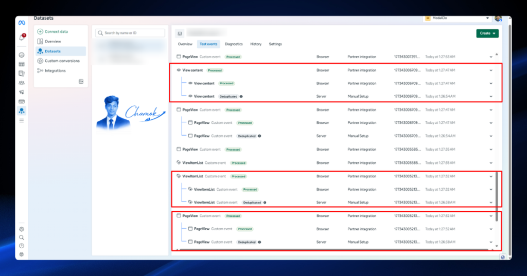This screenshot has height=276, width=527.
Task: Click the Meta logo icon
Action: [22, 23]
